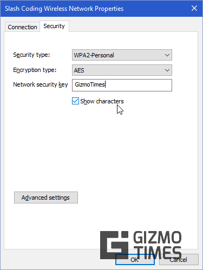Viewport: 203px width, 270px height.
Task: Click the Encryption type label
Action: pyautogui.click(x=35, y=70)
